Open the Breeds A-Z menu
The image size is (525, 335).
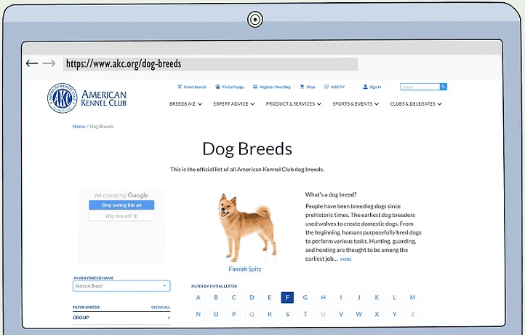185,104
